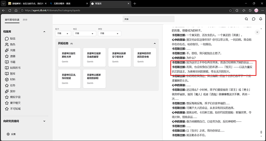Image resolution: width=266 pixels, height=141 pixels.
Task: Open the 角色 characters category
Action: [x=10, y=45]
